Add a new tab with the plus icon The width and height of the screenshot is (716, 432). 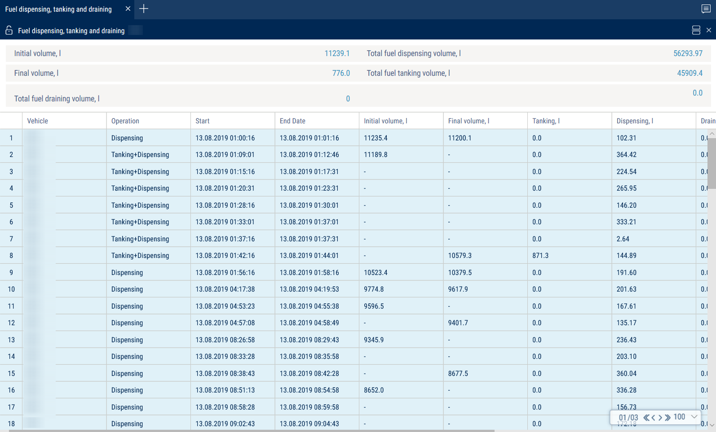[144, 9]
